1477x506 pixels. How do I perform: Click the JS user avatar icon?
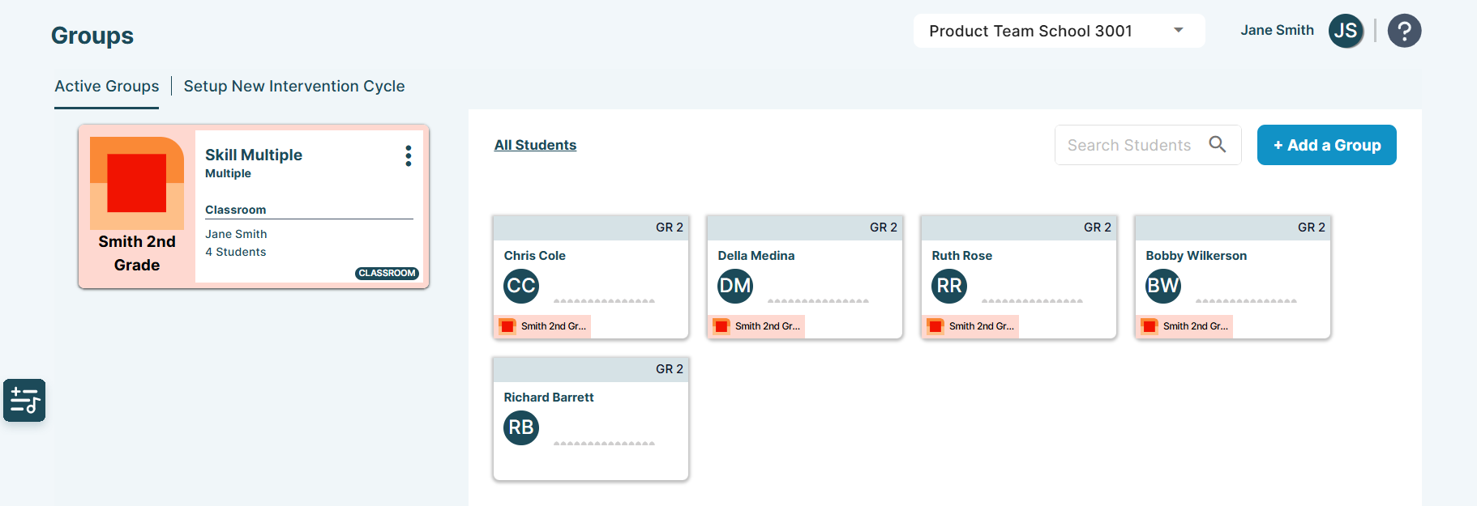coord(1346,31)
